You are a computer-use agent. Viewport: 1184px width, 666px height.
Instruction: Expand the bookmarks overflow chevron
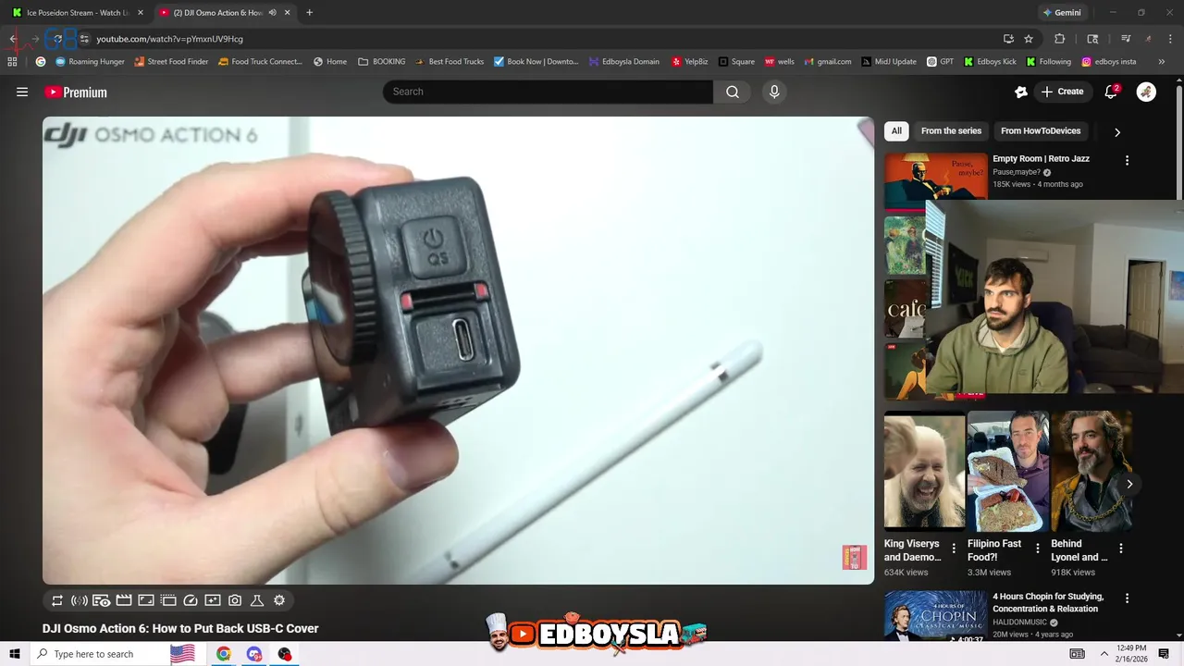click(x=1162, y=62)
